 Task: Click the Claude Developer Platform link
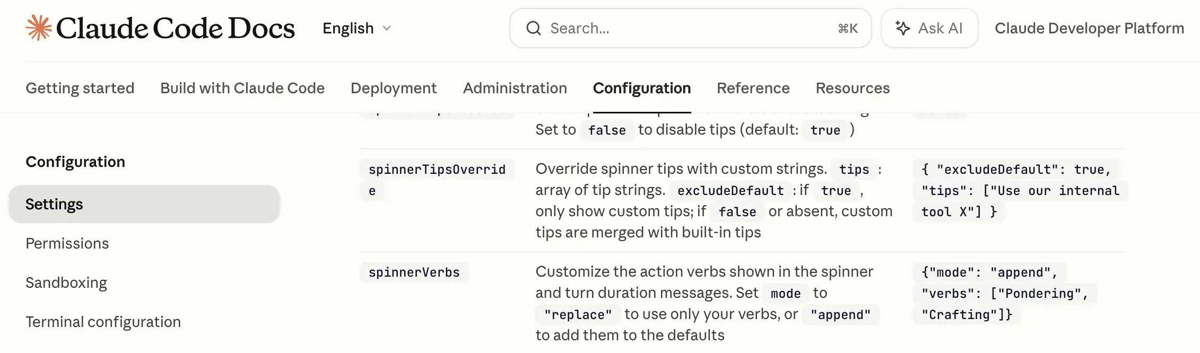pyautogui.click(x=1090, y=28)
